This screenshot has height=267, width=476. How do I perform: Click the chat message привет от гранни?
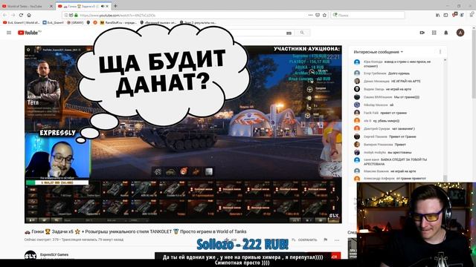click(393, 113)
